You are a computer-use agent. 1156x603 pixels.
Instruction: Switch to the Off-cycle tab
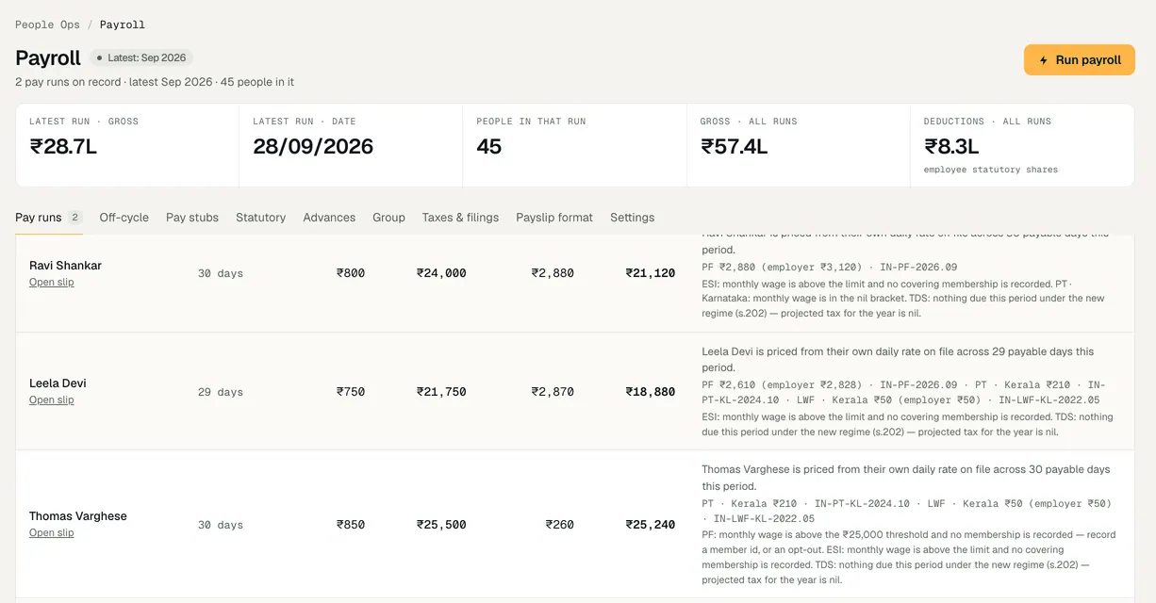point(124,218)
